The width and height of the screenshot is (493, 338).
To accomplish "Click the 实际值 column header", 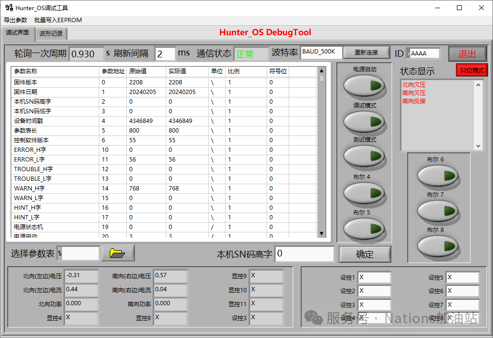I will pyautogui.click(x=187, y=71).
